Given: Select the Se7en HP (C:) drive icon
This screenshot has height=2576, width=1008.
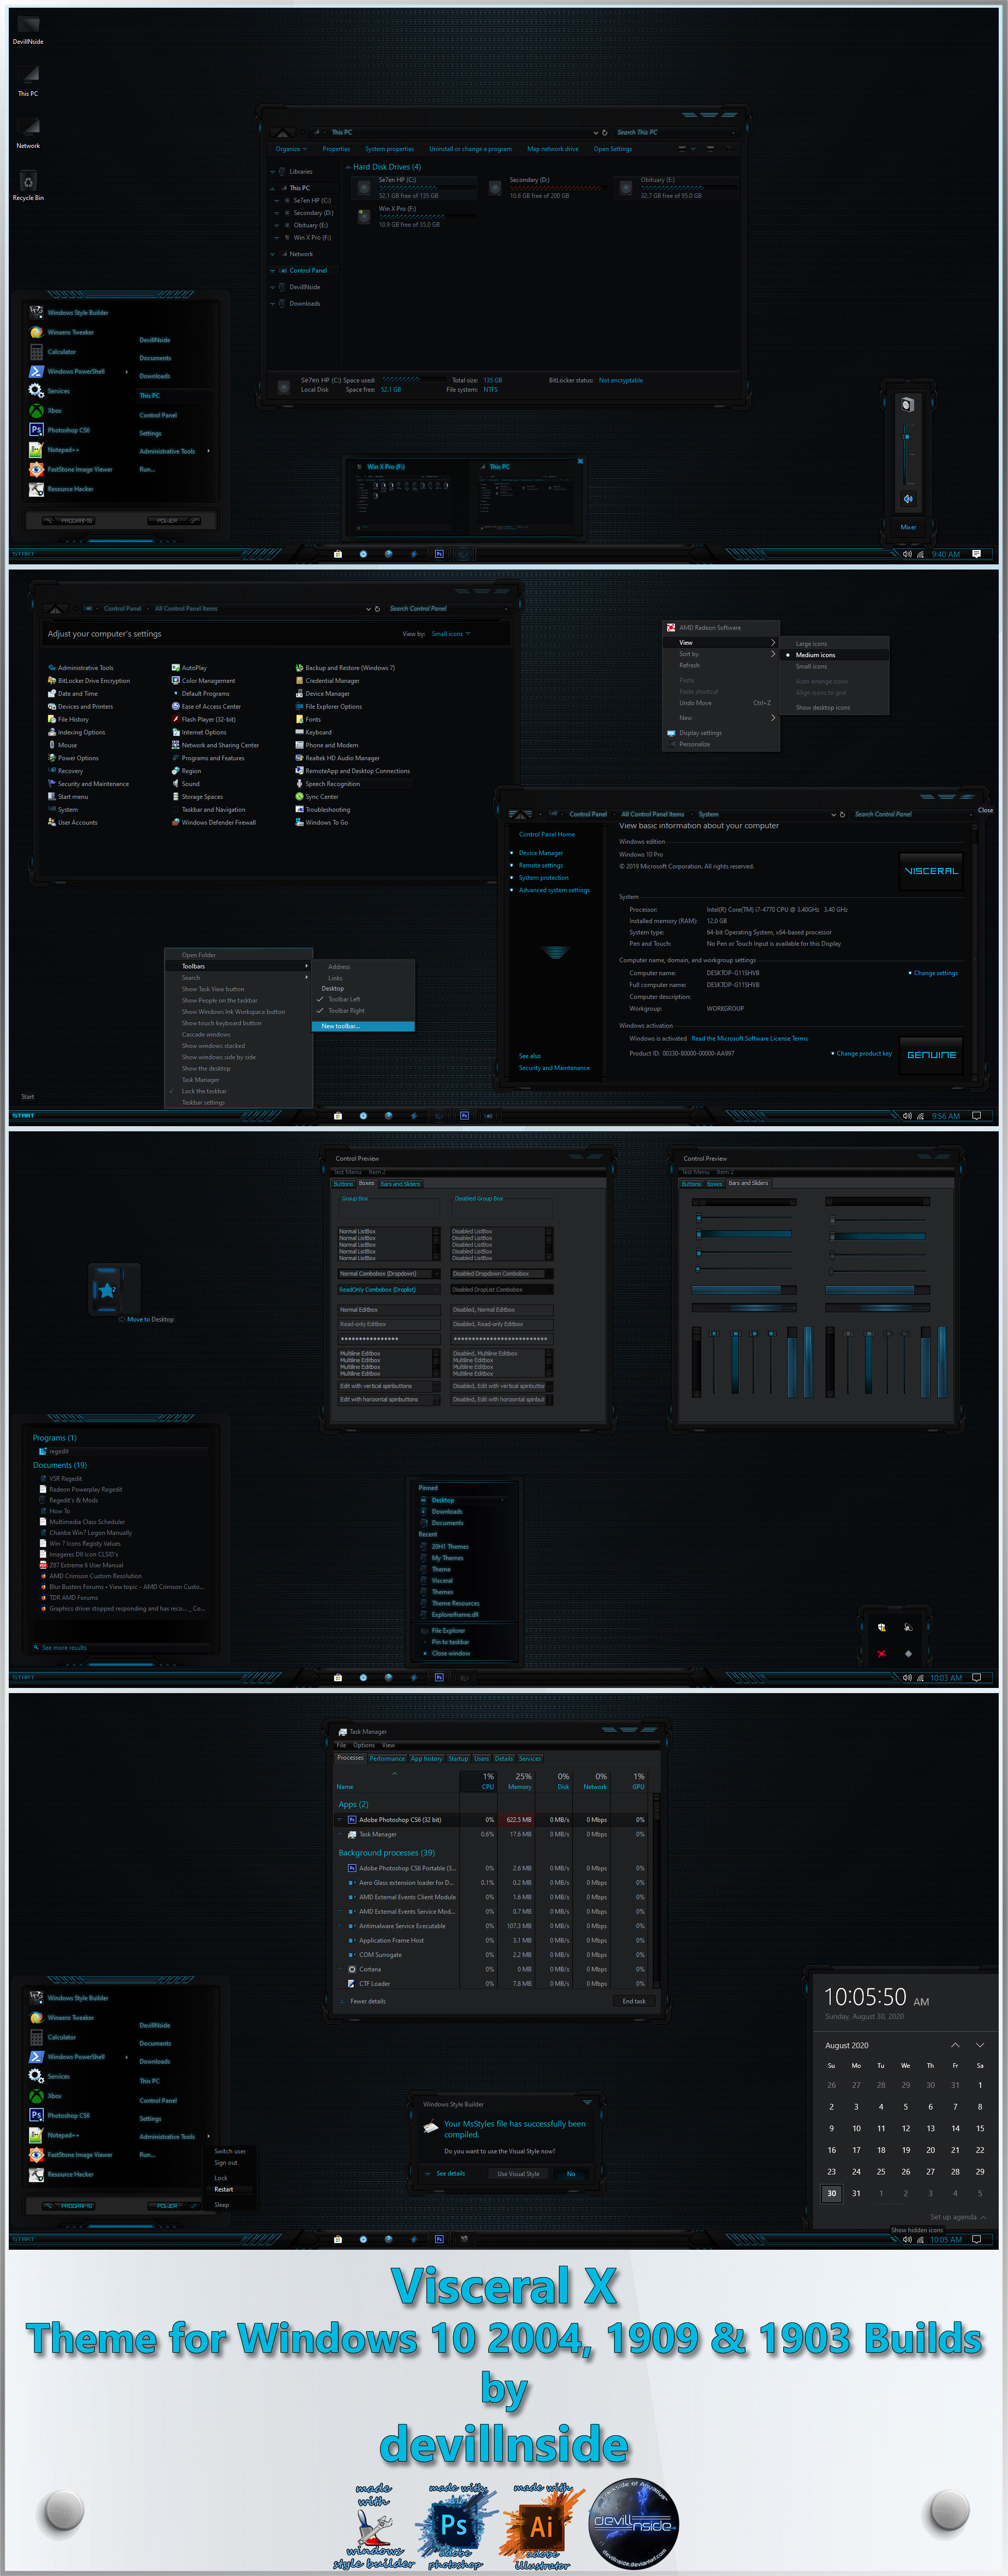Looking at the screenshot, I should coord(364,187).
